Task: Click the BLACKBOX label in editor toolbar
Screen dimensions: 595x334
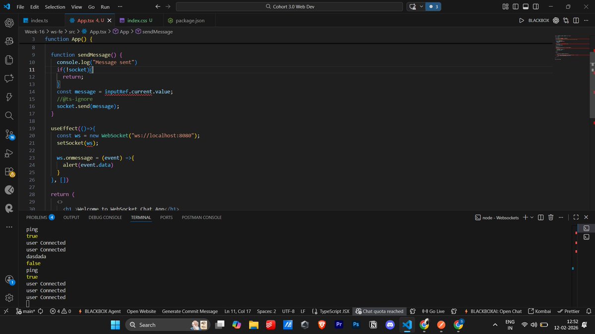Action: [x=538, y=21]
